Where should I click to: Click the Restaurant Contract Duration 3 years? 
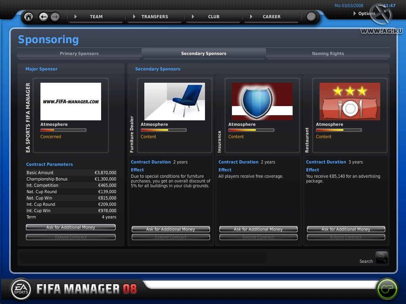tap(334, 162)
